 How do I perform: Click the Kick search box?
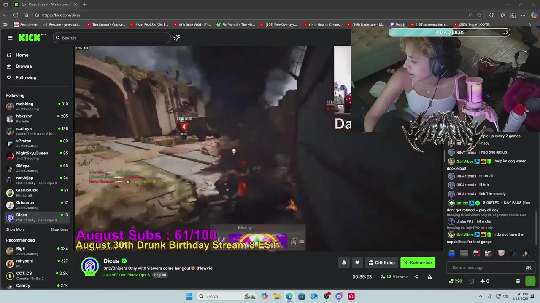(112, 37)
